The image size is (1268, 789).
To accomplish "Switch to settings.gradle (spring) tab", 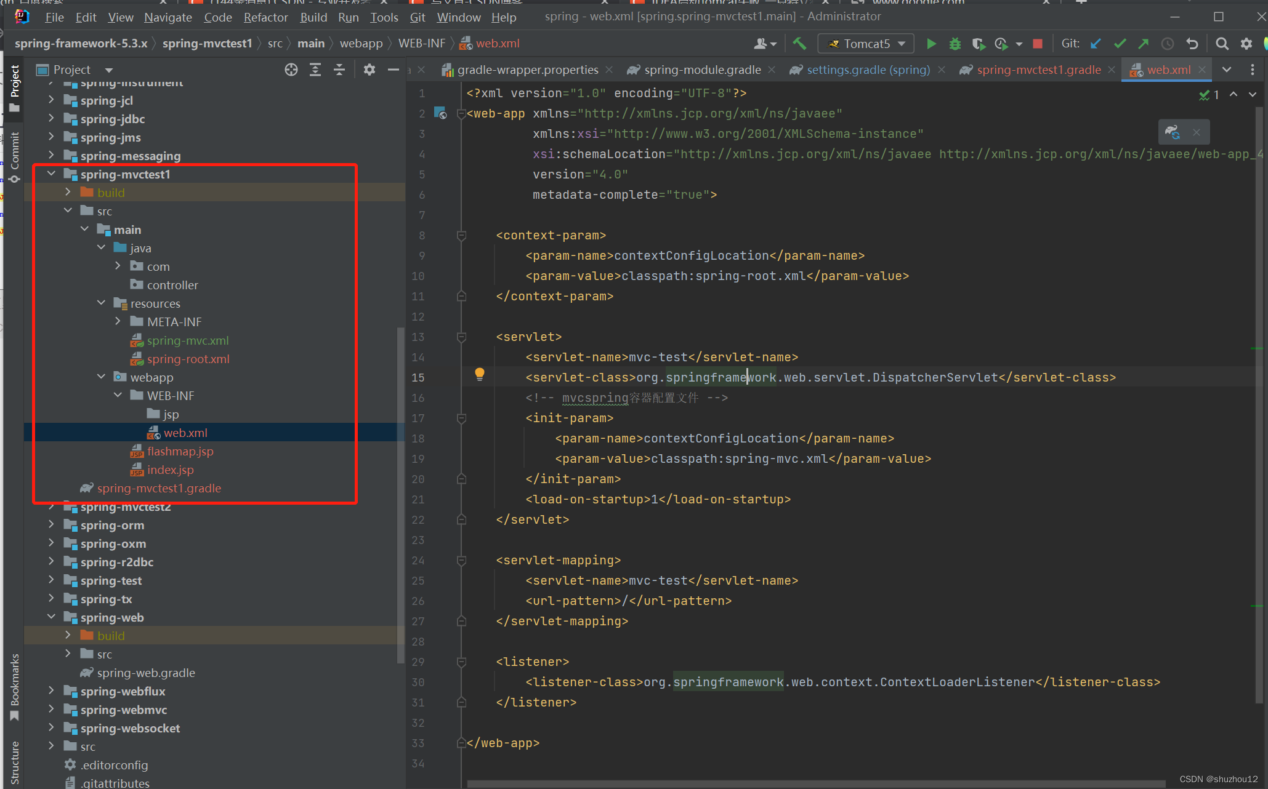I will pos(868,70).
